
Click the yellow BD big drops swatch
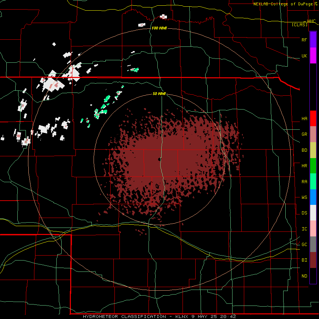click(x=313, y=150)
